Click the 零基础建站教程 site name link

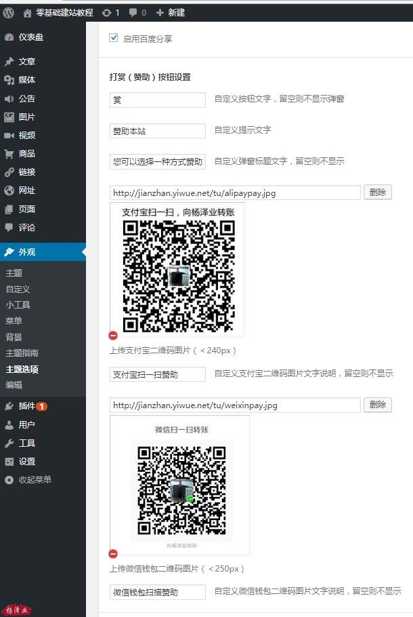tap(64, 13)
